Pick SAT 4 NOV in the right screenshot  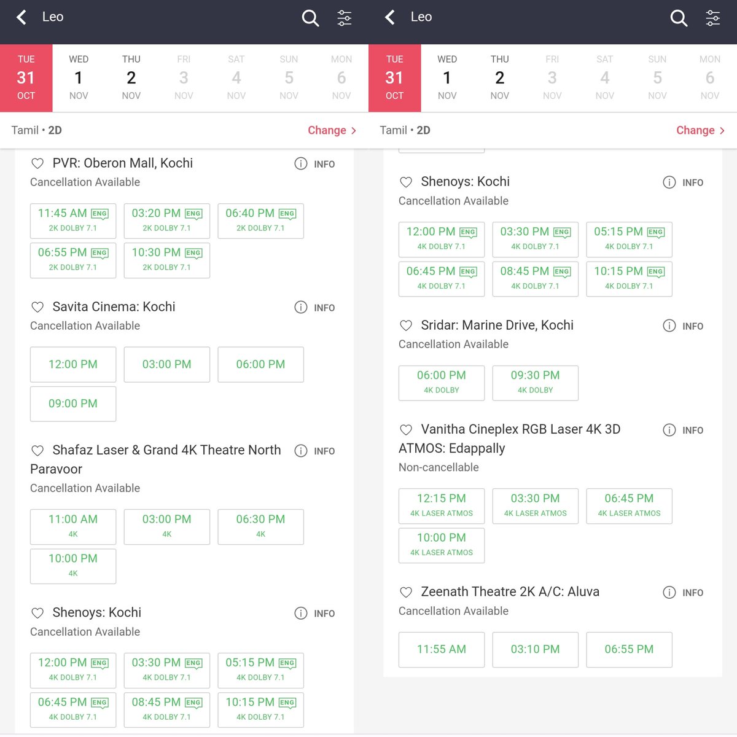[605, 78]
